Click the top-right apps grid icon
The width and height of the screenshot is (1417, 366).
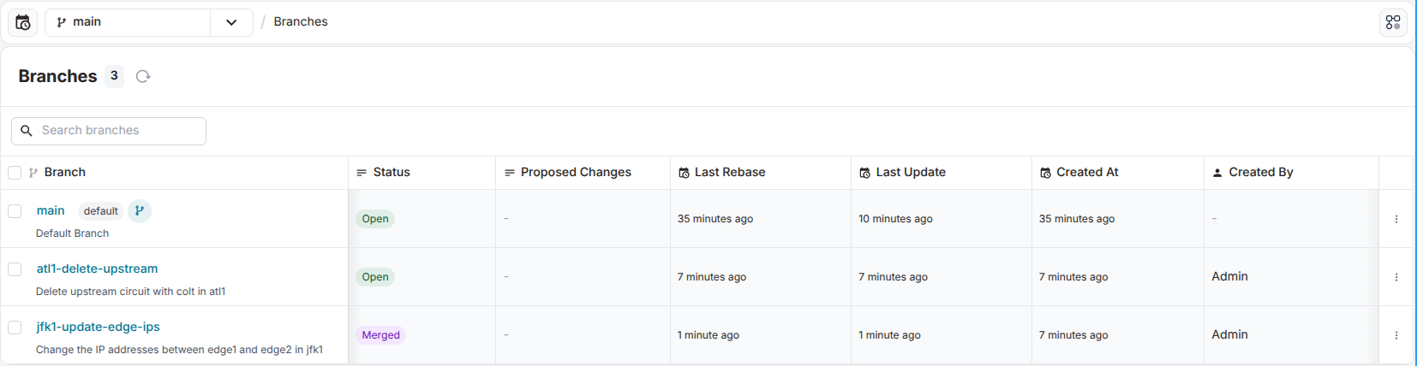coord(1393,22)
